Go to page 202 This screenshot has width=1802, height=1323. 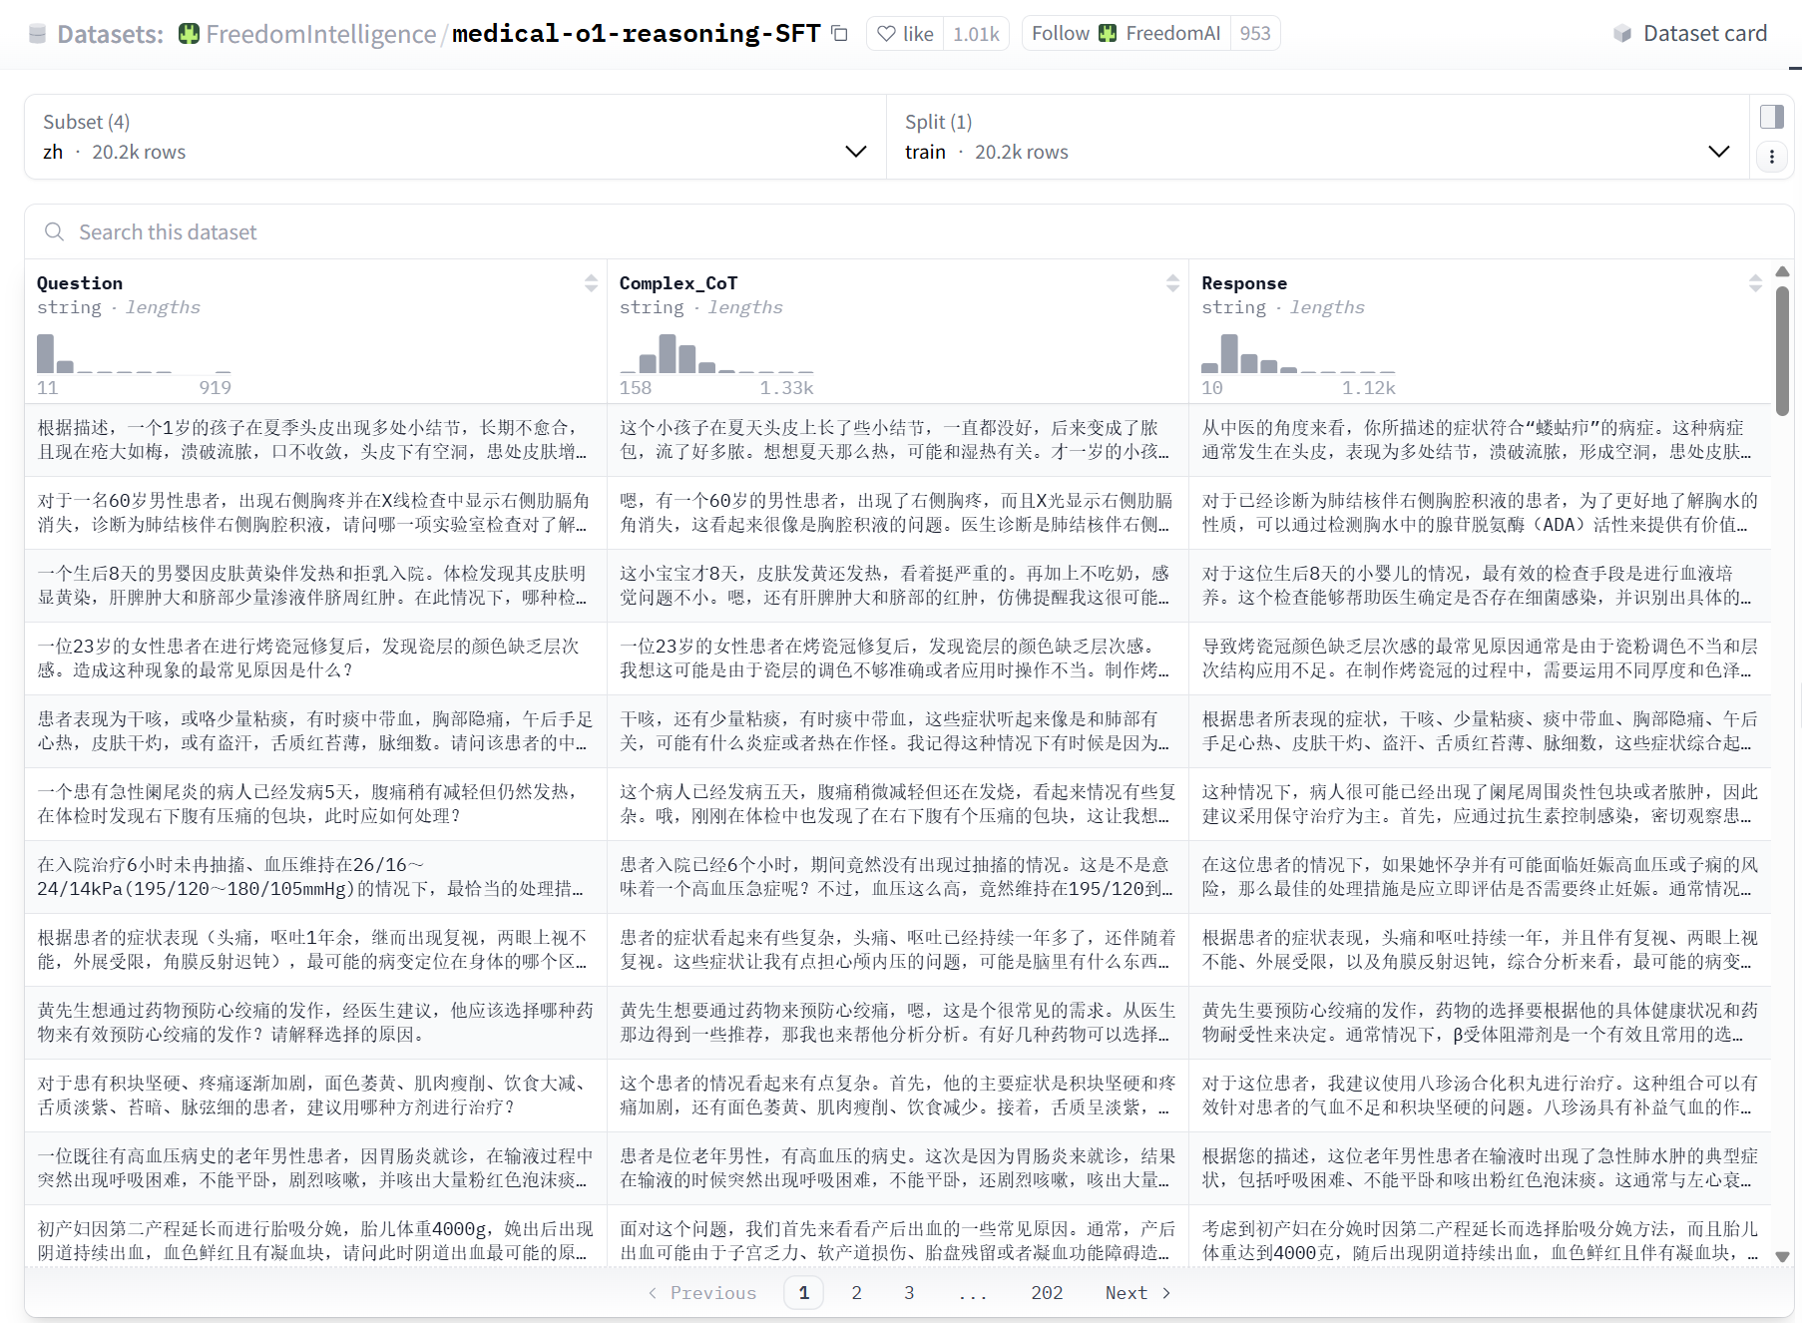[1047, 1293]
